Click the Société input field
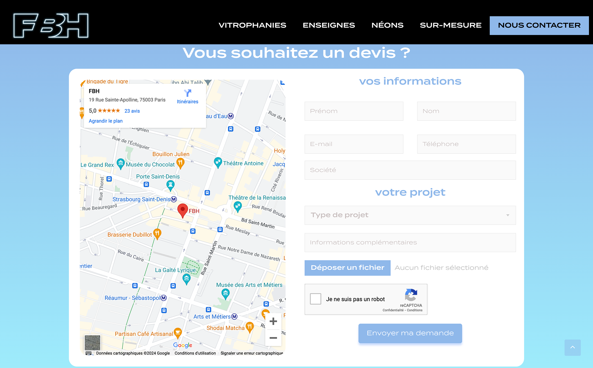The image size is (593, 368). click(x=410, y=170)
